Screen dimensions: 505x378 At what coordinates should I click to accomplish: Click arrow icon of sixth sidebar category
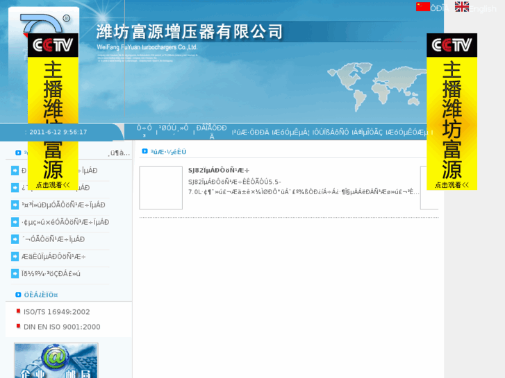pyautogui.click(x=15, y=257)
